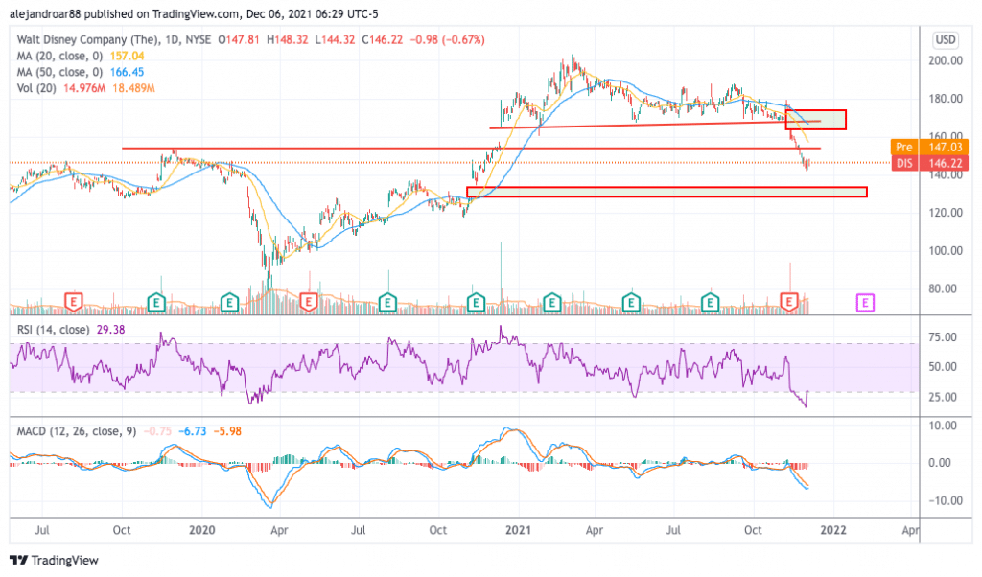Click the volume value 14.976M
The height and width of the screenshot is (577, 982).
pos(84,88)
